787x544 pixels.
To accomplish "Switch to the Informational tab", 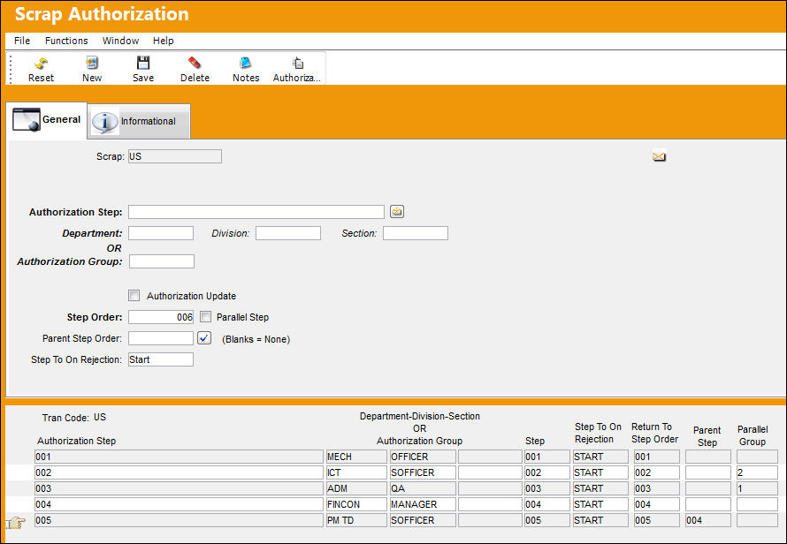I will point(139,121).
